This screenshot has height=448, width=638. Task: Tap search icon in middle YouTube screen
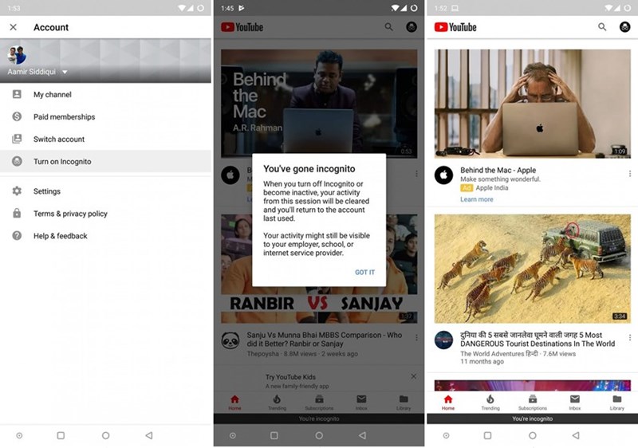[x=389, y=27]
